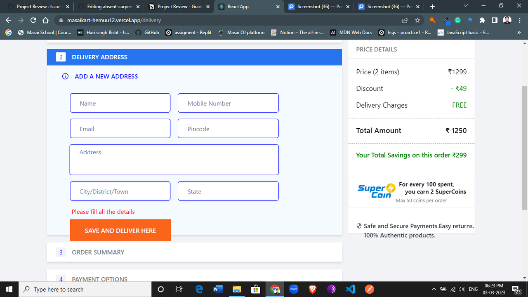Open the Masai School bookmark

[45, 33]
